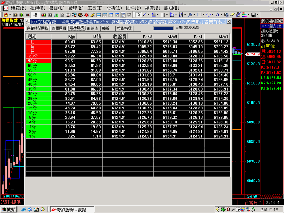Open the rectangle shape tool dropdown arrow
The width and height of the screenshot is (284, 213).
pos(203,15)
